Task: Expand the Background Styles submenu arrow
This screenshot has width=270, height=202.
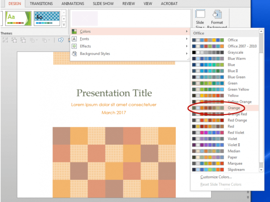Action: click(x=187, y=54)
